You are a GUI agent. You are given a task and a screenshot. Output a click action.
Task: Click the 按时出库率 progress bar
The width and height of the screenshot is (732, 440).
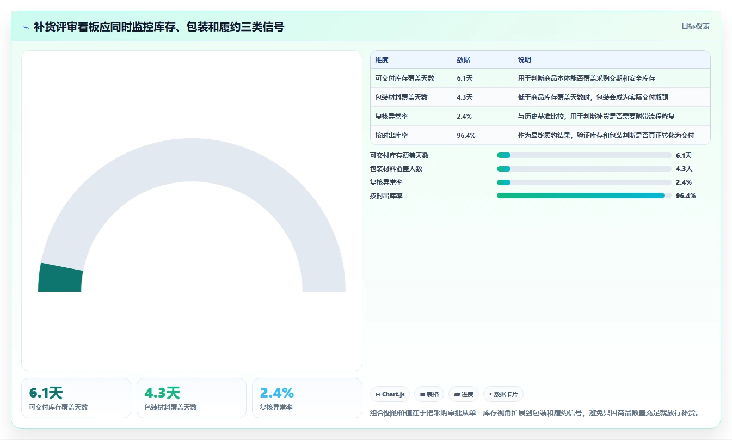pos(584,195)
